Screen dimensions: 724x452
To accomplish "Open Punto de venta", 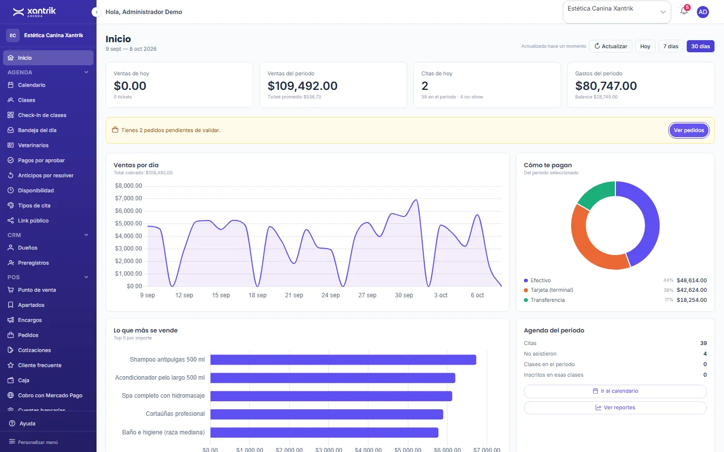I will (48, 290).
